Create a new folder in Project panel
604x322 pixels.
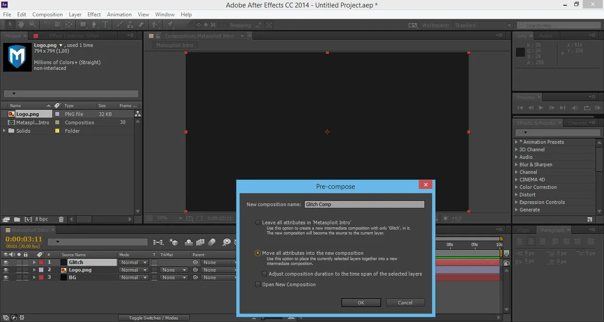pyautogui.click(x=17, y=219)
